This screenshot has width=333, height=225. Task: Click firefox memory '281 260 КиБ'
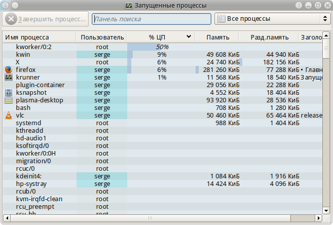coord(221,69)
